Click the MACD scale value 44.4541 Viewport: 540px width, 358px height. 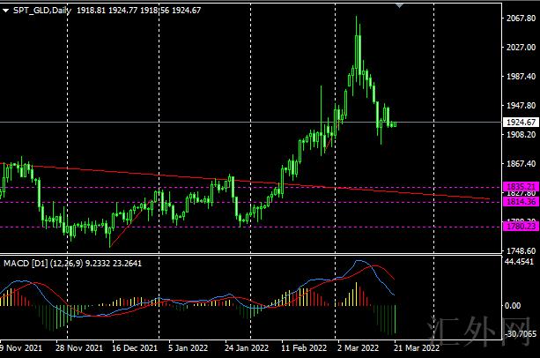point(519,262)
